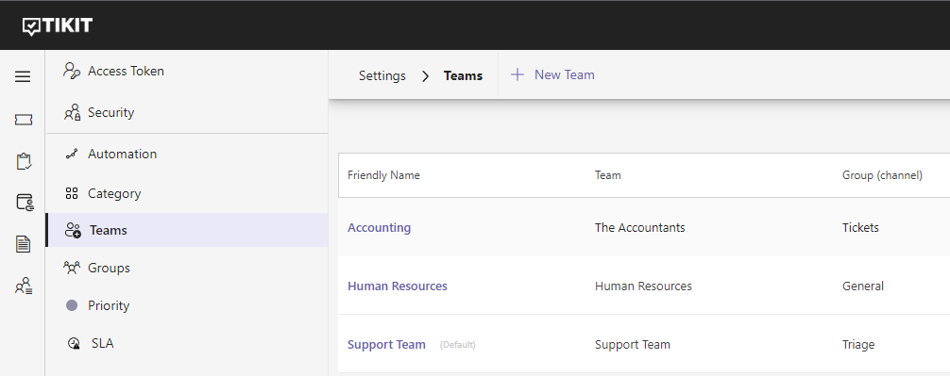Open the Support Team default link
Viewport: 950px width, 376px height.
[x=386, y=345]
